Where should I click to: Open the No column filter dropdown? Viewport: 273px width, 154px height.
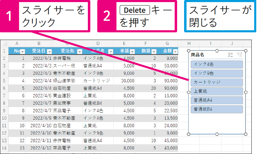[x=23, y=51]
